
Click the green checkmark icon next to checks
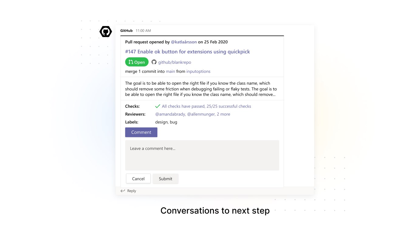[x=158, y=106]
